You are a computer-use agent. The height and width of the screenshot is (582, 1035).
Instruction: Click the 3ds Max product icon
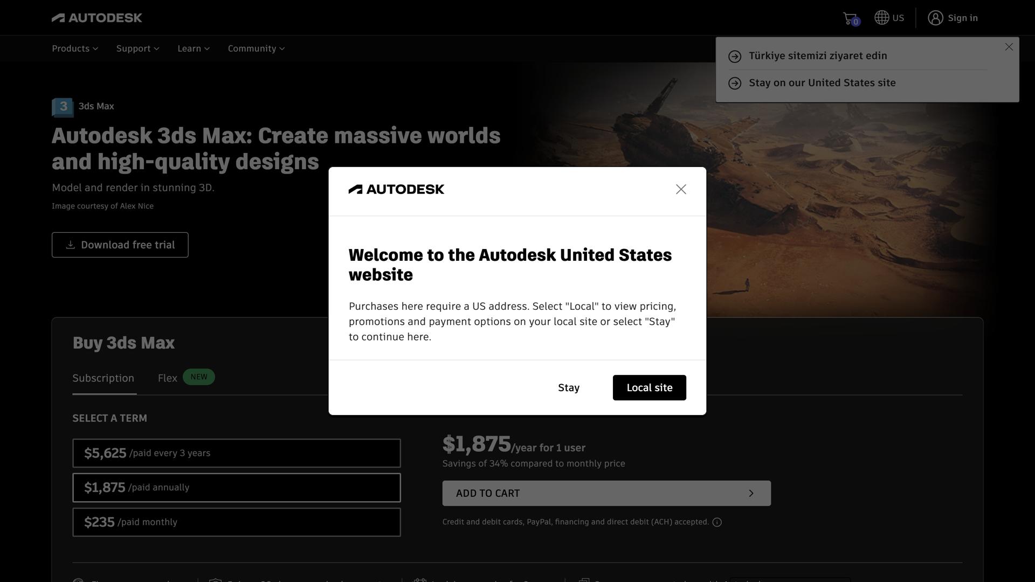tap(63, 107)
